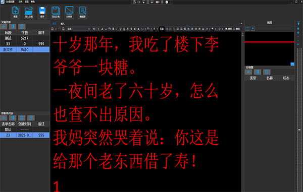Screen dimensions: 303x192
Task: Open the 设置 menu
Action: 26,2
